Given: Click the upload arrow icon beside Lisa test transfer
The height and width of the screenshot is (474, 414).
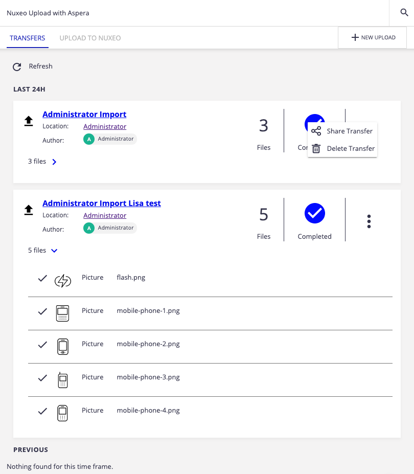Looking at the screenshot, I should click(x=29, y=210).
